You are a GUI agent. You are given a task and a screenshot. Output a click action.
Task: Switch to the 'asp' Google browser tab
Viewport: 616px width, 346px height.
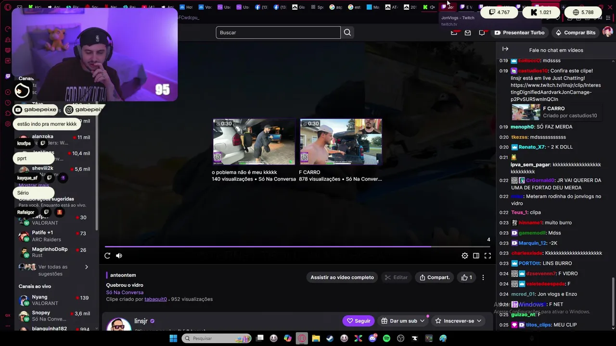[337, 7]
